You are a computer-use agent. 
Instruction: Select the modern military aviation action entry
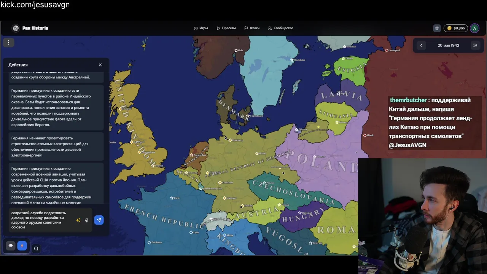56,184
